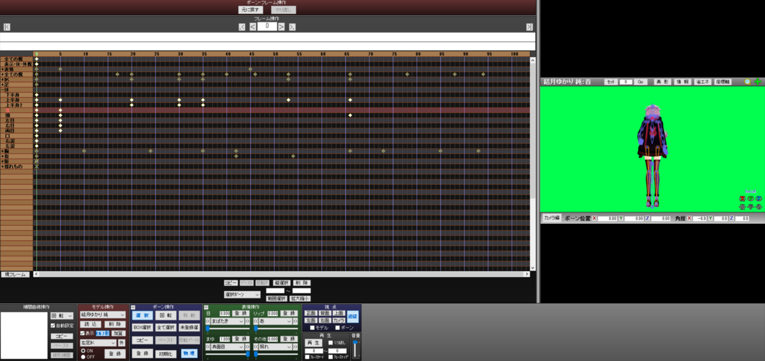Click the 情報 info button in the viewport
The width and height of the screenshot is (765, 361).
pyautogui.click(x=683, y=82)
